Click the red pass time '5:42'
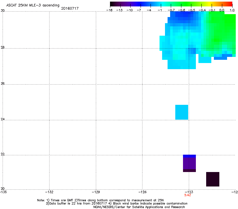238x209 pixels. tap(188, 195)
